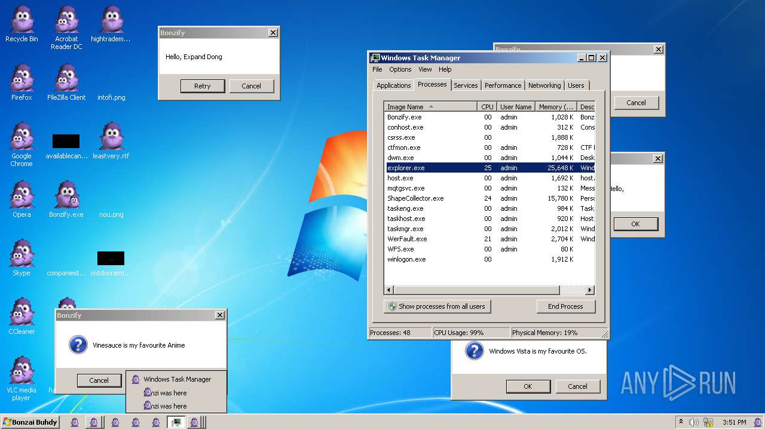This screenshot has height=430, width=765.
Task: Select the Bonzify.exe process row
Action: (489, 117)
